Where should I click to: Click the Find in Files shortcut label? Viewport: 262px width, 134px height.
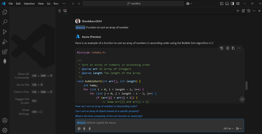click(21, 92)
